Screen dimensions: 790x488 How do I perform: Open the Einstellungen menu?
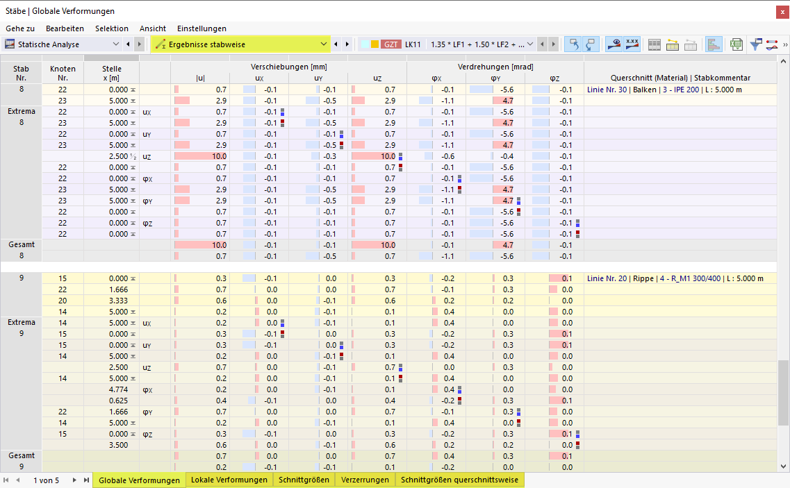pyautogui.click(x=201, y=28)
